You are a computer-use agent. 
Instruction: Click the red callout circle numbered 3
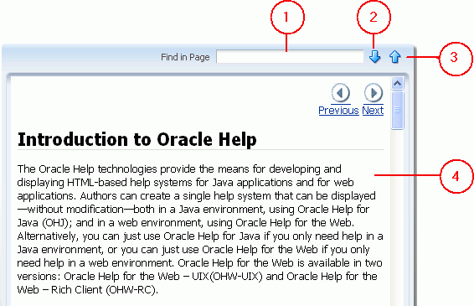pos(456,59)
